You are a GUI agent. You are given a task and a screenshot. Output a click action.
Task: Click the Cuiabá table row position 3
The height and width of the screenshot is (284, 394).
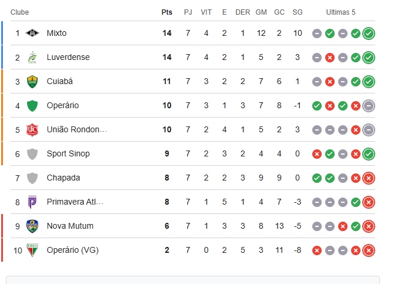point(18,81)
